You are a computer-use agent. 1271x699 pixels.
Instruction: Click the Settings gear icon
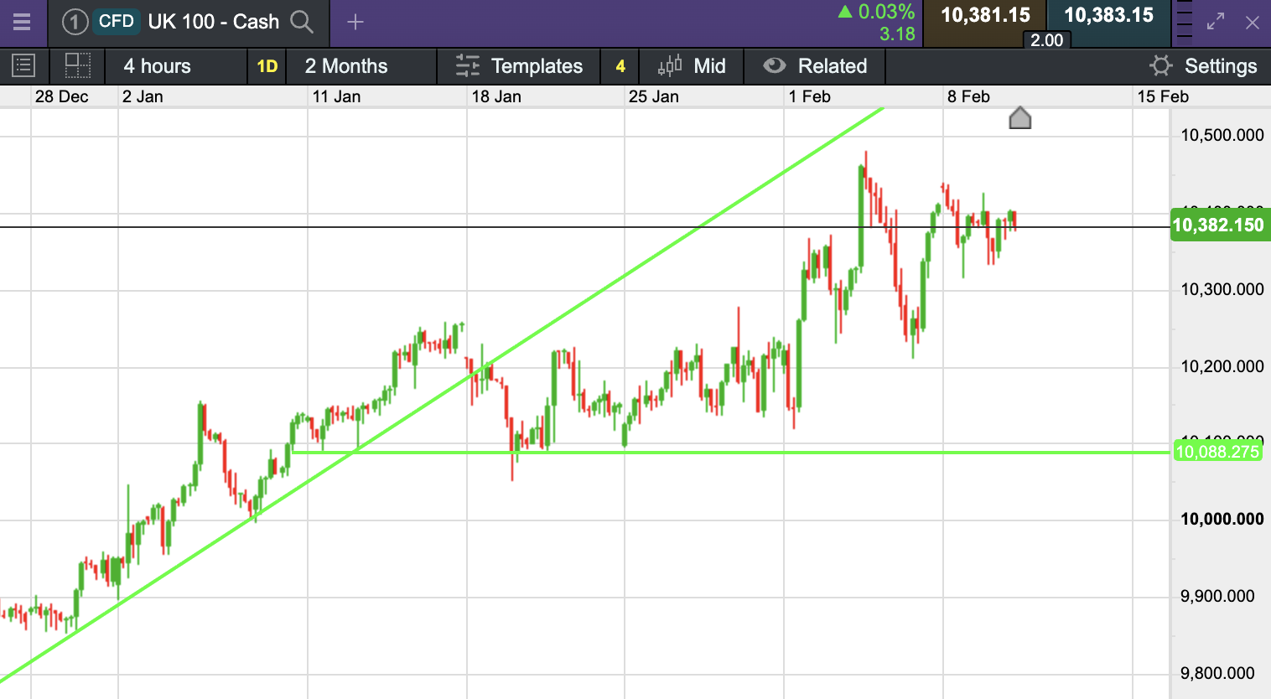(x=1161, y=65)
